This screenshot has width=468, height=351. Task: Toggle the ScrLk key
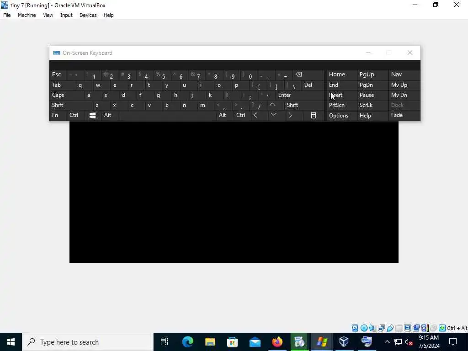372,105
